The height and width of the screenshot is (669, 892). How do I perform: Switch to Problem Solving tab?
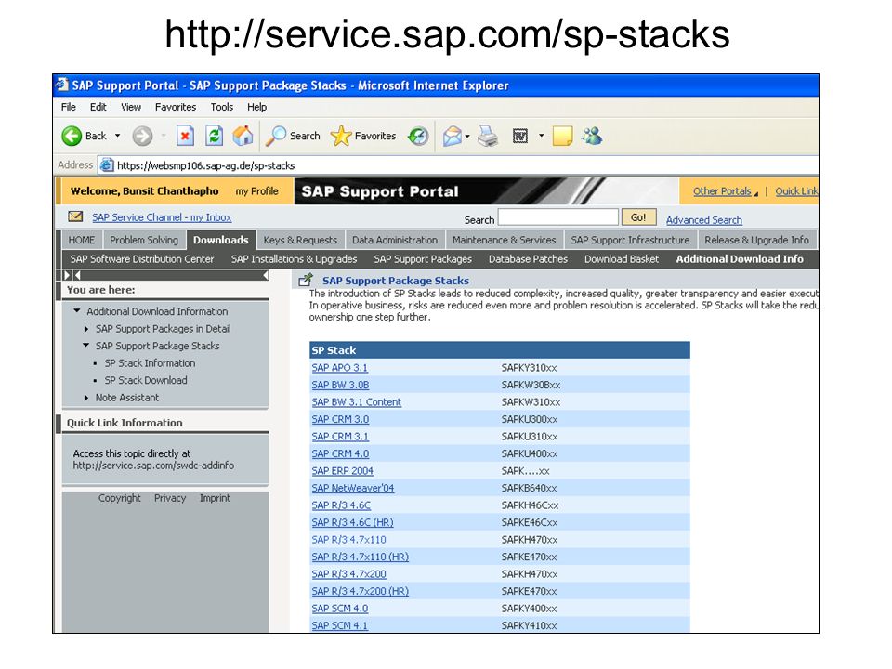point(144,240)
